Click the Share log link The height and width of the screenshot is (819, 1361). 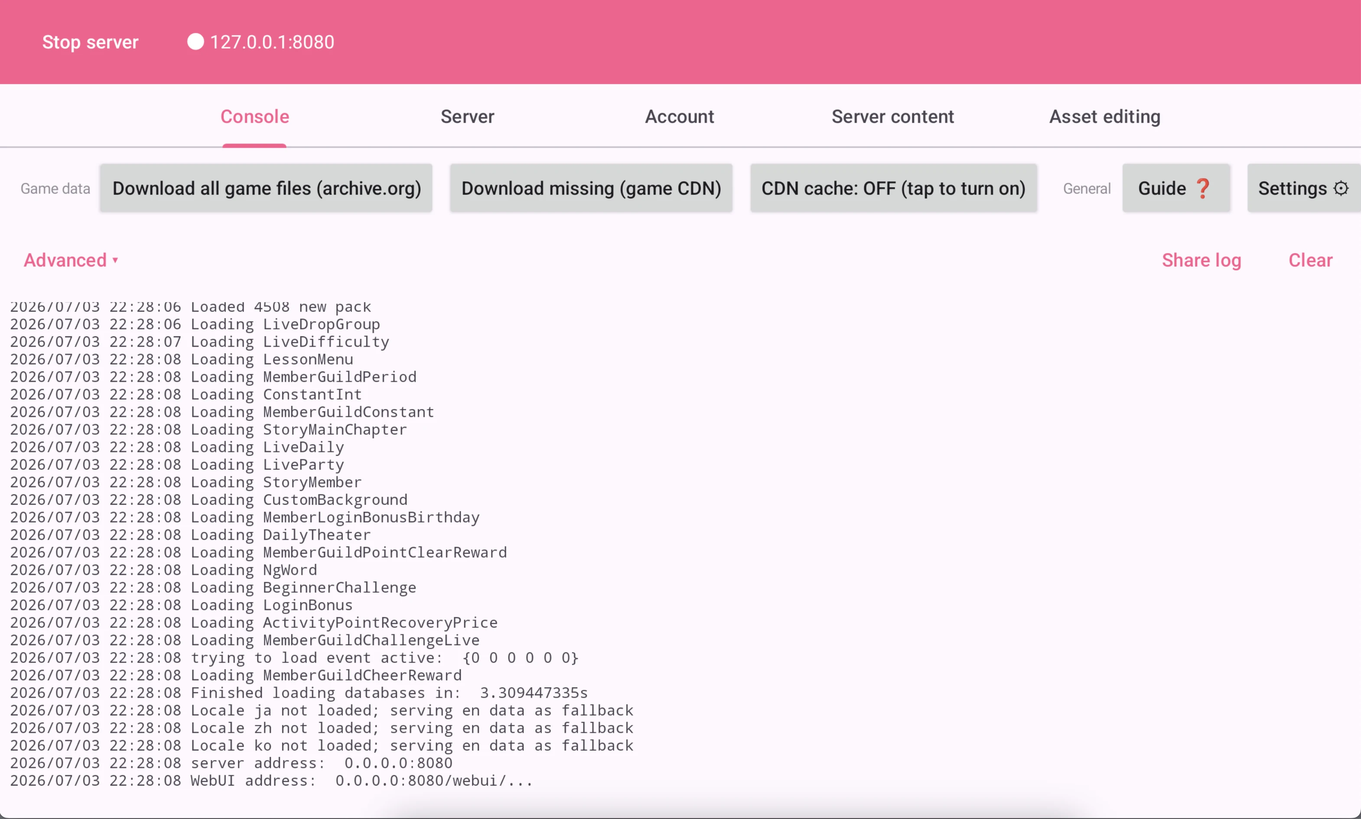[x=1201, y=260]
